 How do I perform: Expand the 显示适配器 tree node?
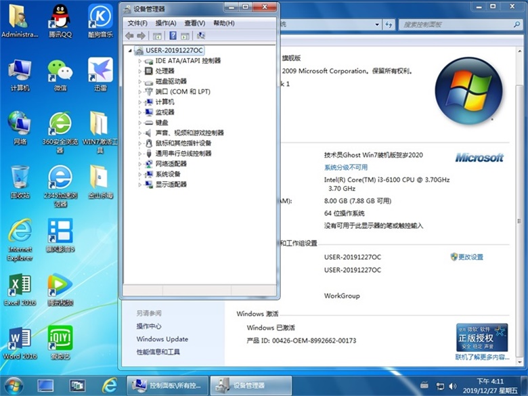140,184
